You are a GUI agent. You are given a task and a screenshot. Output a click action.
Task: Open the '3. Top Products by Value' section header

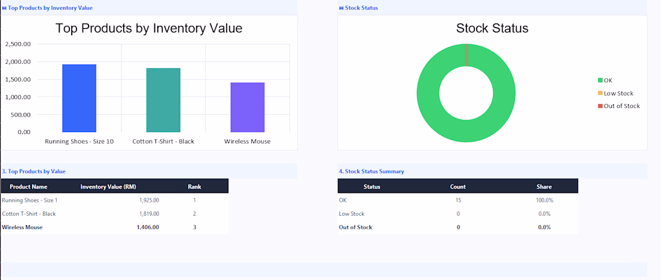(34, 171)
